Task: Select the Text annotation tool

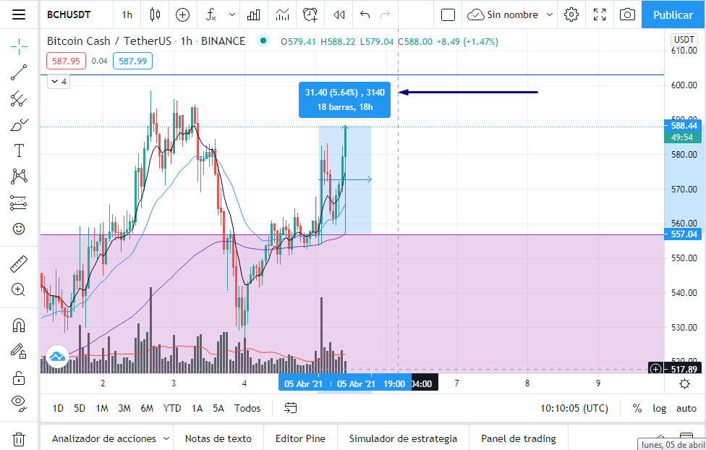Action: (x=19, y=150)
